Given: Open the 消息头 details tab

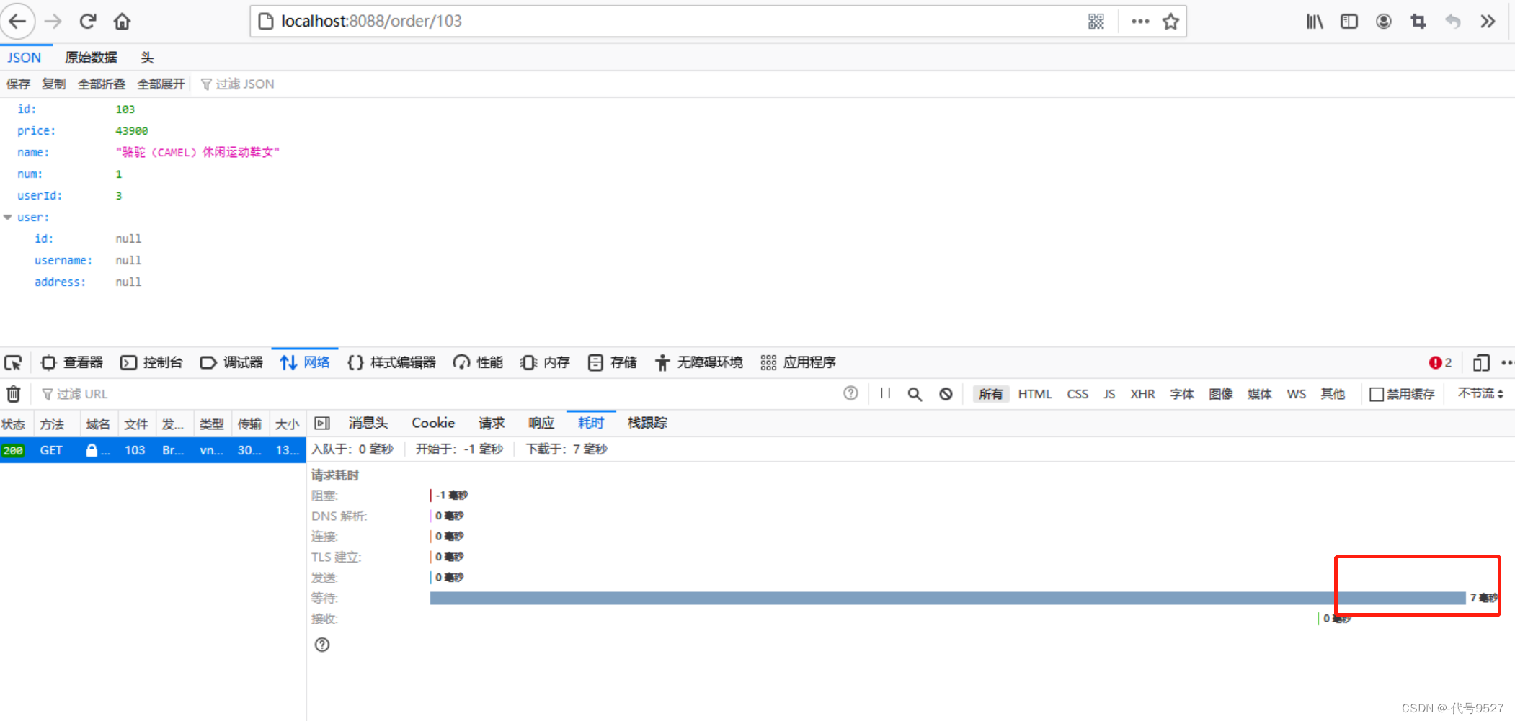Looking at the screenshot, I should [368, 423].
